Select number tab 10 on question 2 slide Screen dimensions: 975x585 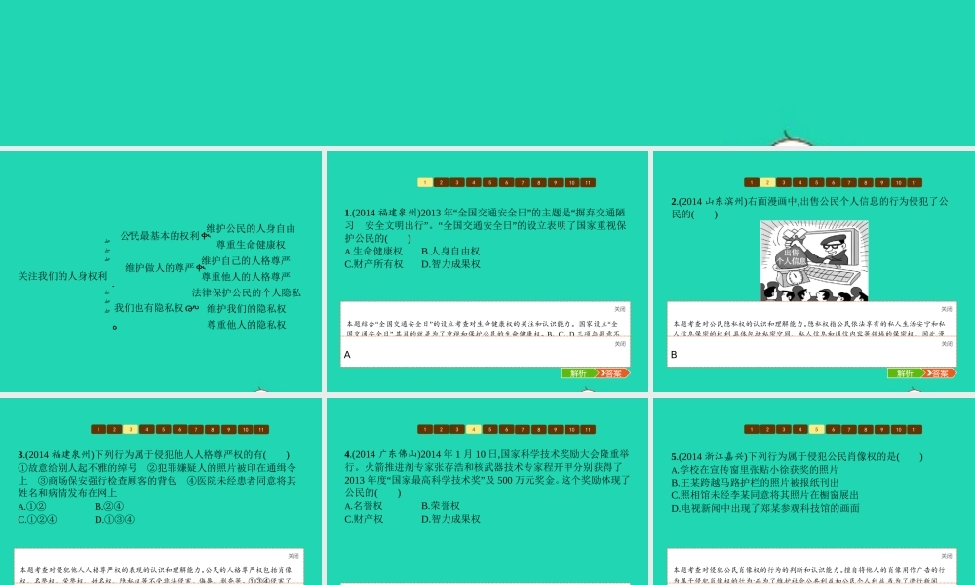click(x=898, y=182)
